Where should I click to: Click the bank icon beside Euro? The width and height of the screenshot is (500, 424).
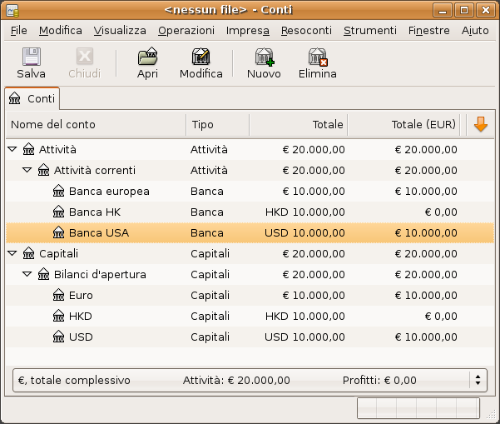(59, 296)
